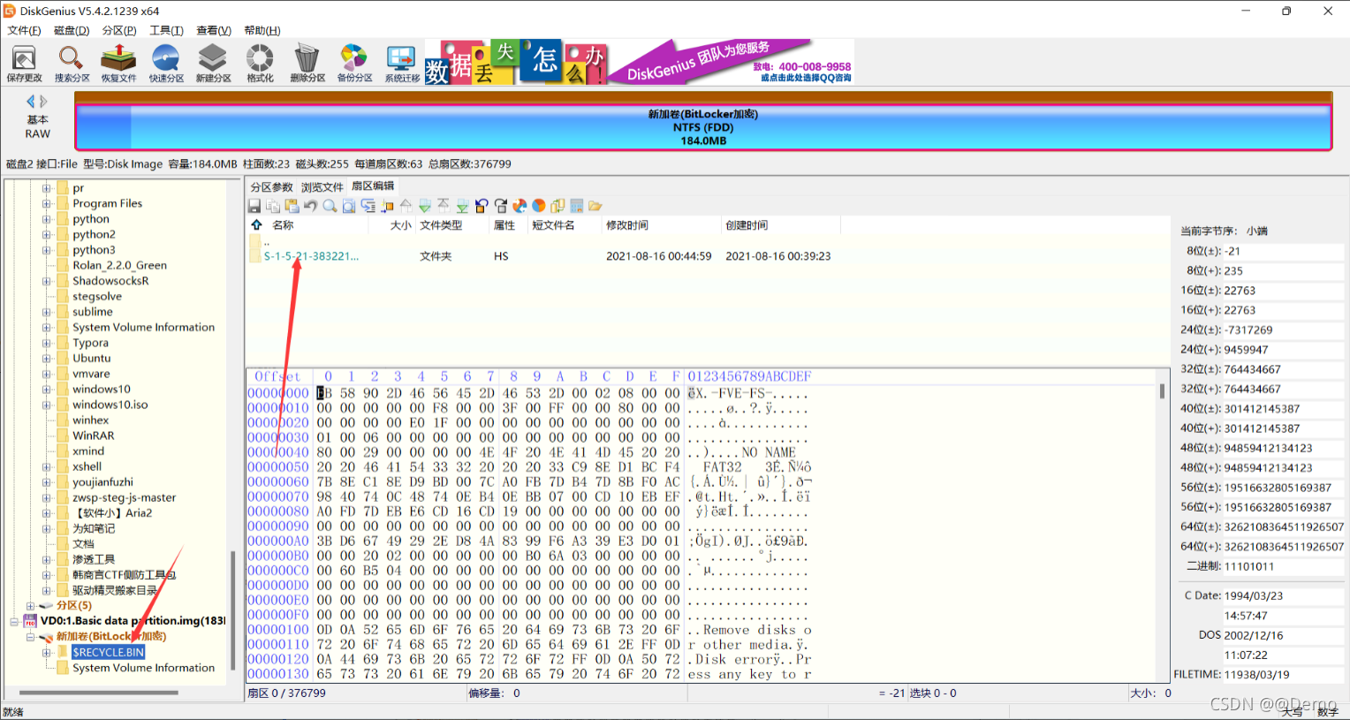
Task: Click the calculator icon in sector editor toolbar
Action: click(577, 206)
